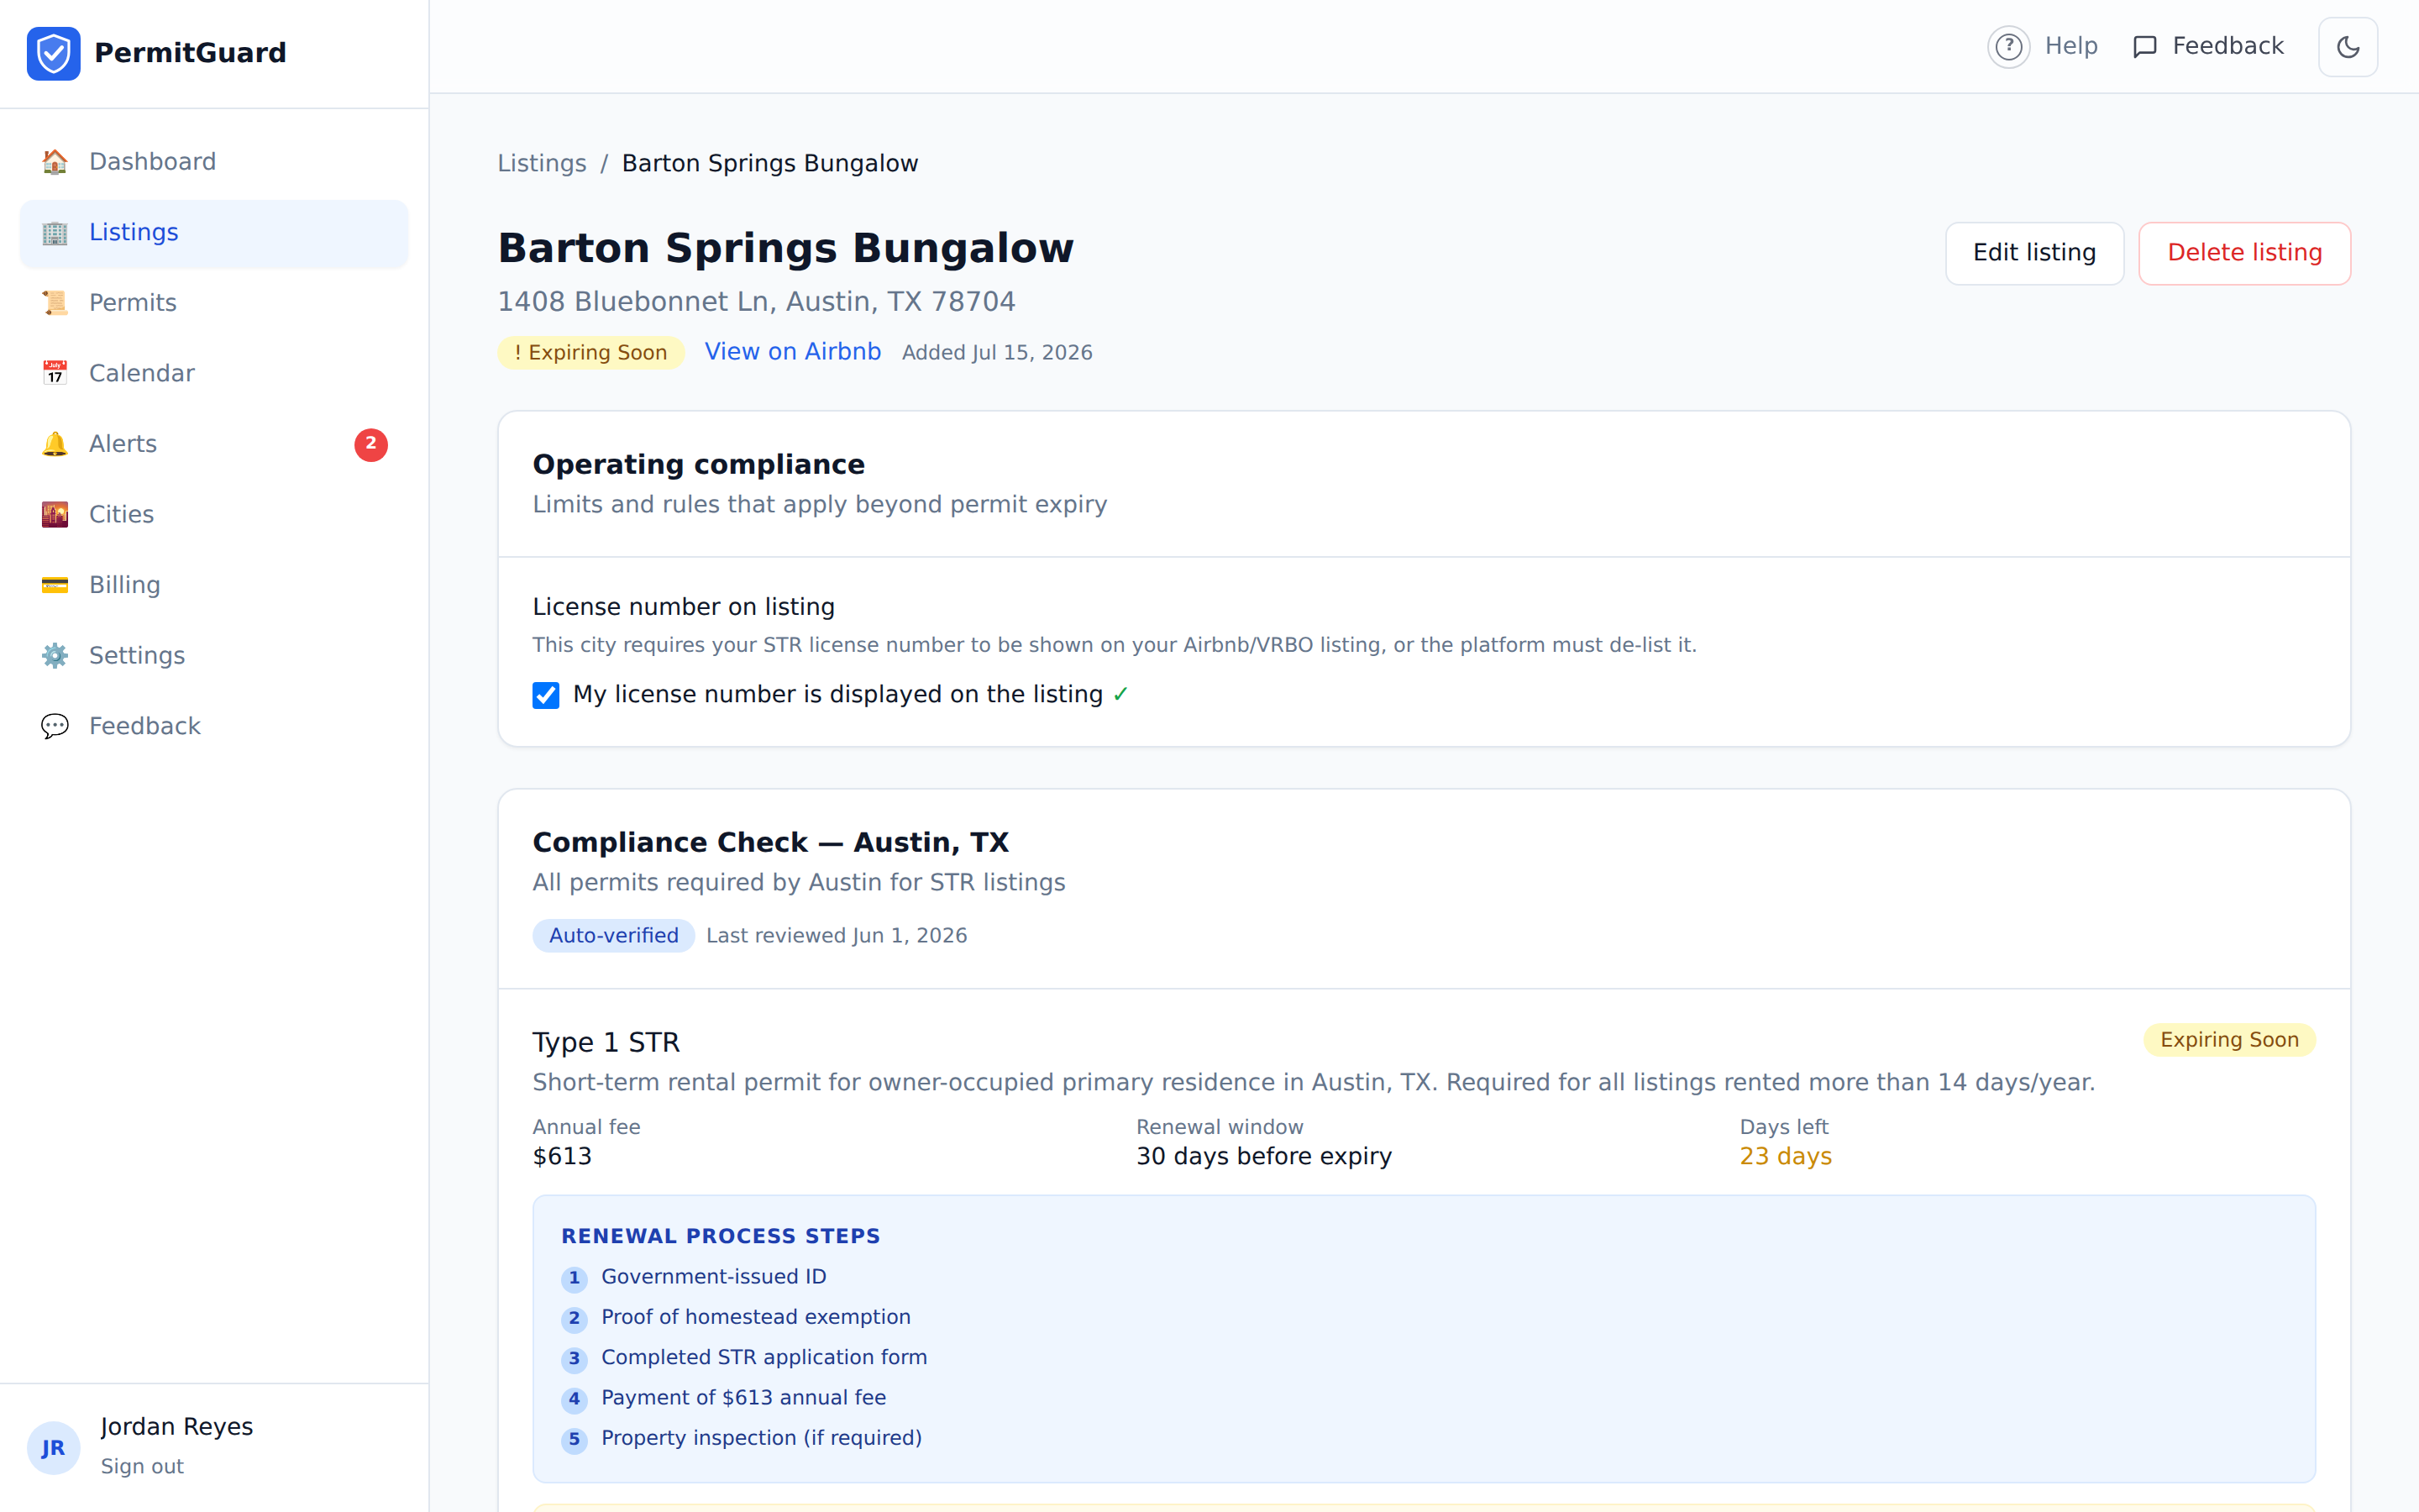Click the '! Expiring Soon' status badge
2419x1512 pixels.
point(590,353)
